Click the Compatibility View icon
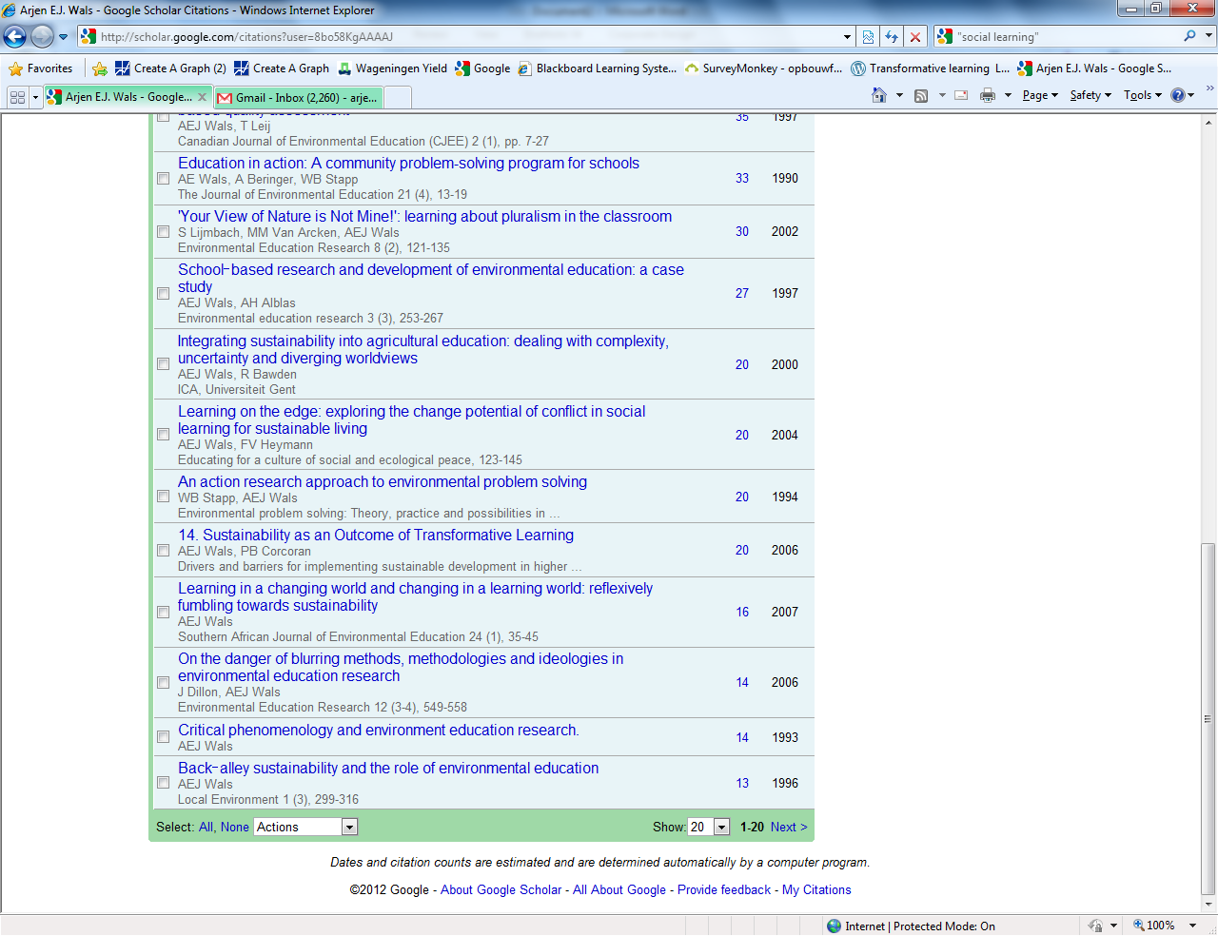1218x936 pixels. click(868, 37)
